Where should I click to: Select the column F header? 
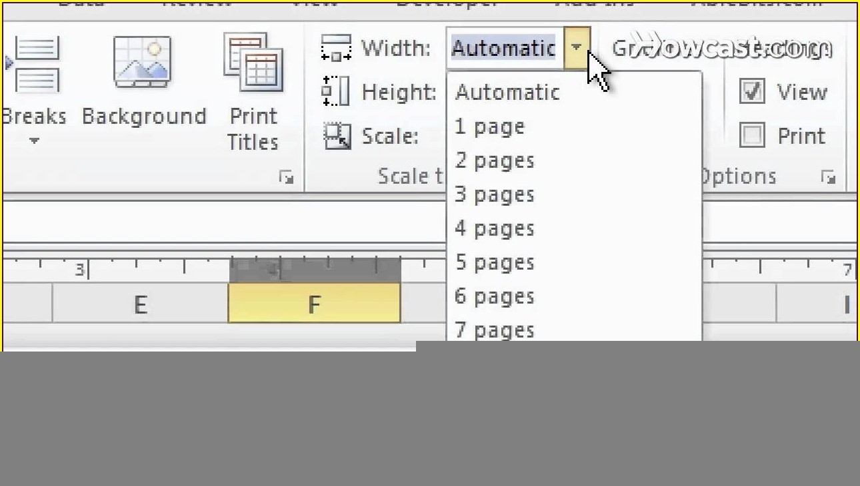coord(314,304)
